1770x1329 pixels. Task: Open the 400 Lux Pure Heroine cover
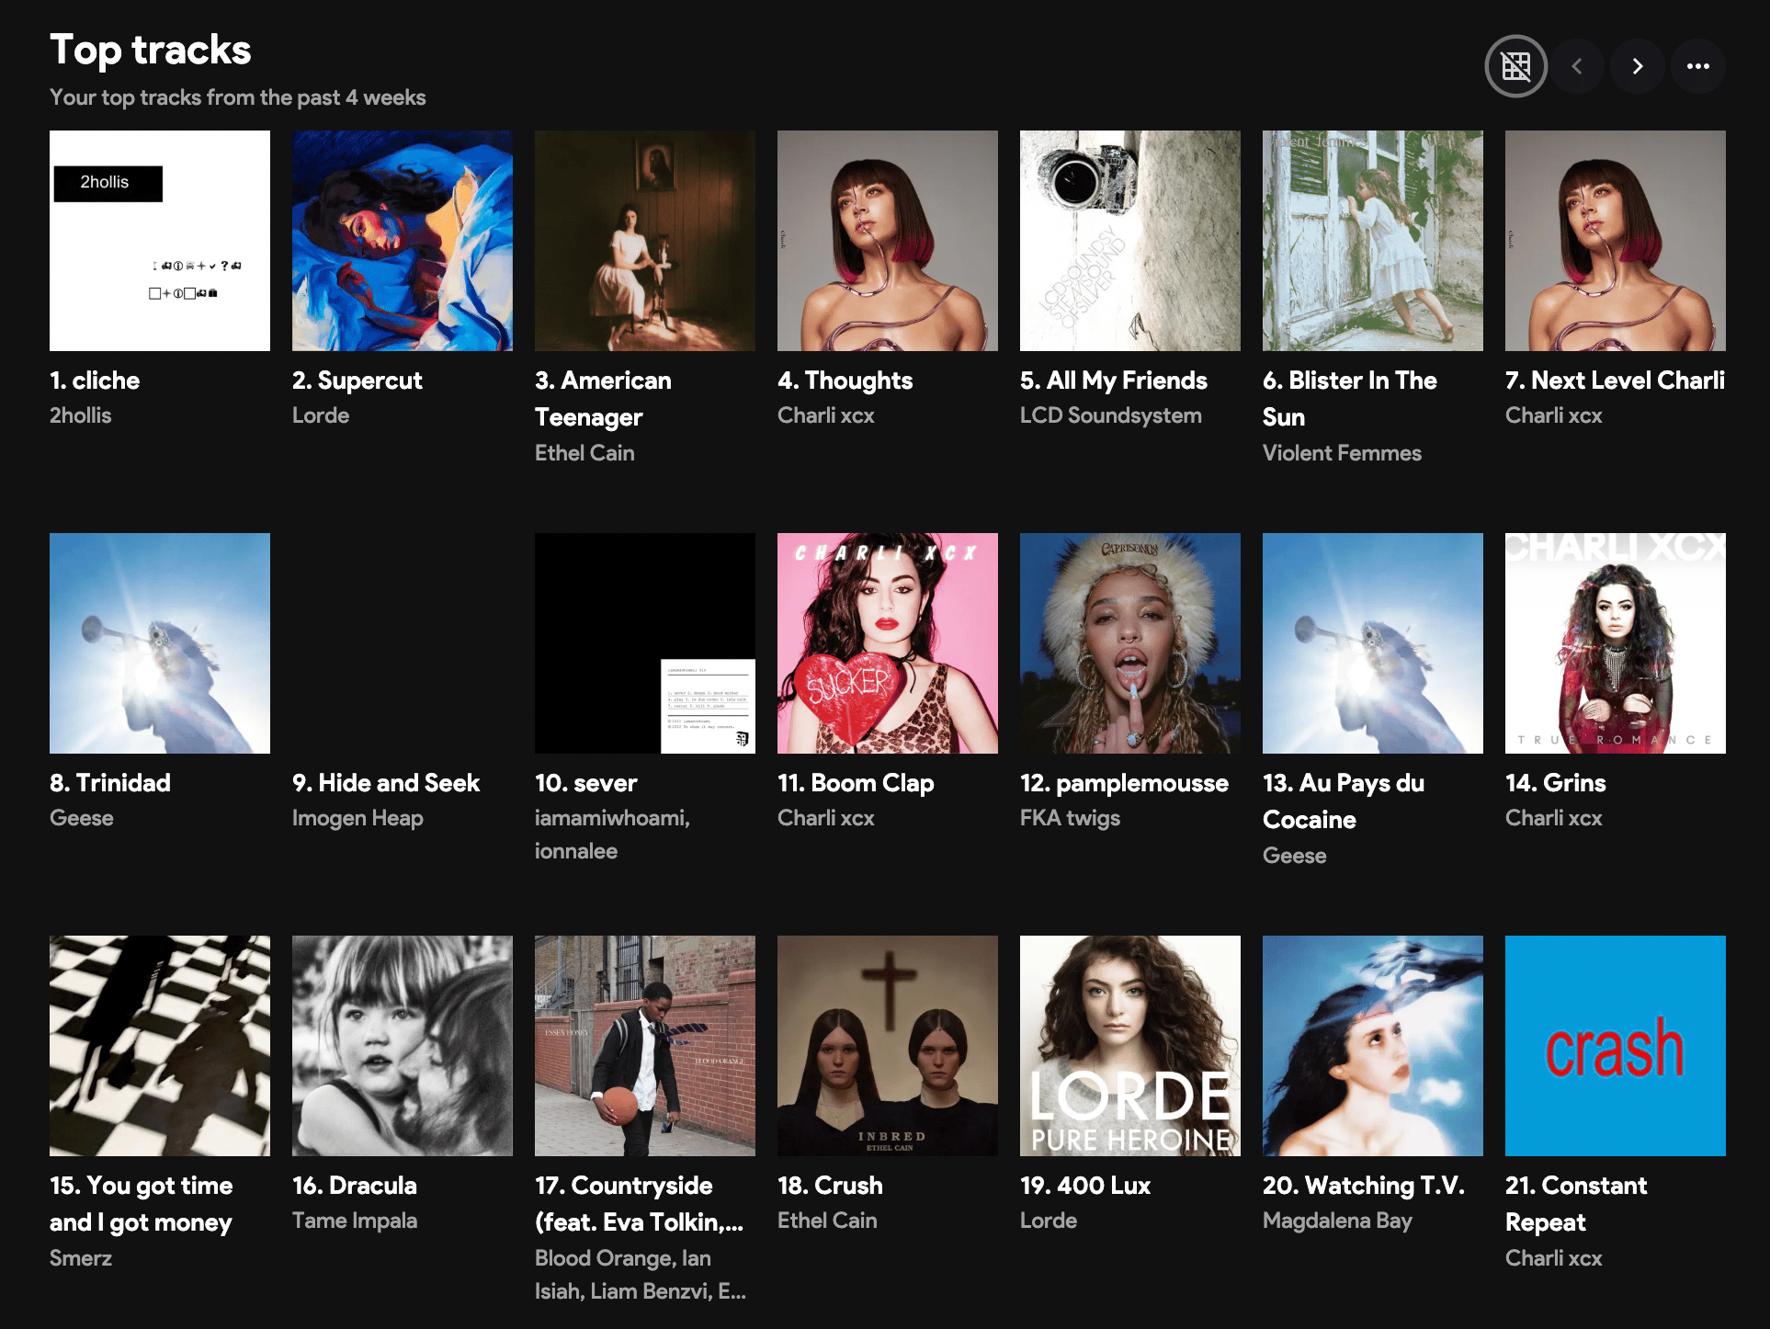click(1130, 1046)
